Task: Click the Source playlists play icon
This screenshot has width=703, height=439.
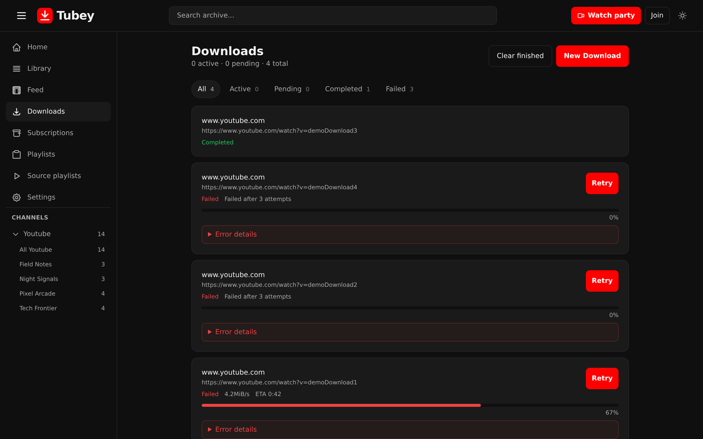Action: [x=16, y=176]
